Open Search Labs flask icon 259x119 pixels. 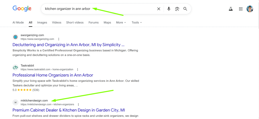pyautogui.click(x=231, y=9)
